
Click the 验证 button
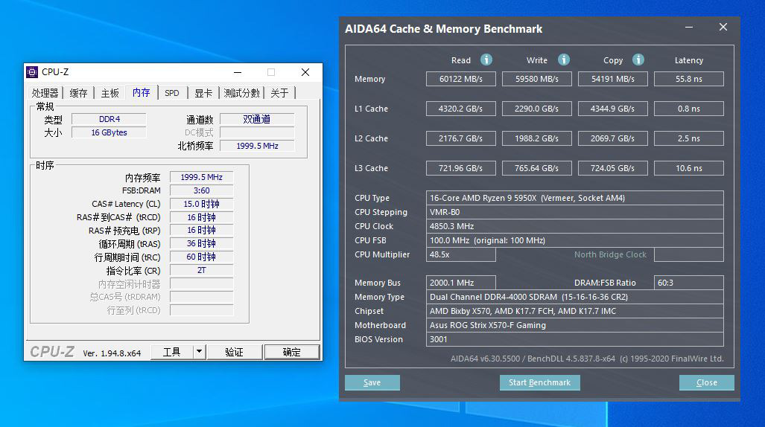234,352
